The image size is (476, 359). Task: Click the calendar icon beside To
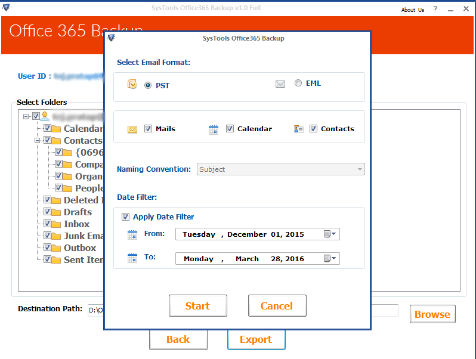[132, 258]
